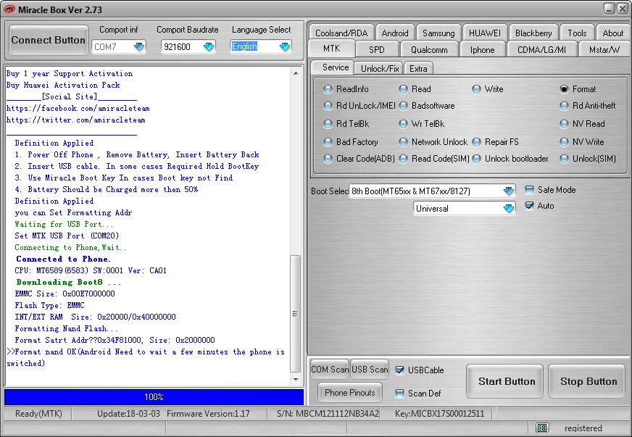Switch to the SPD tab
This screenshot has width=632, height=437.
coord(376,49)
